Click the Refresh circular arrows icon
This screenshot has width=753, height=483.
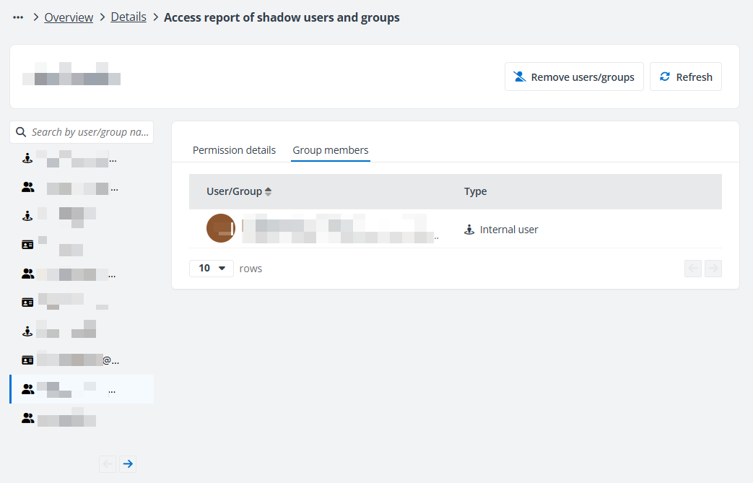[665, 76]
